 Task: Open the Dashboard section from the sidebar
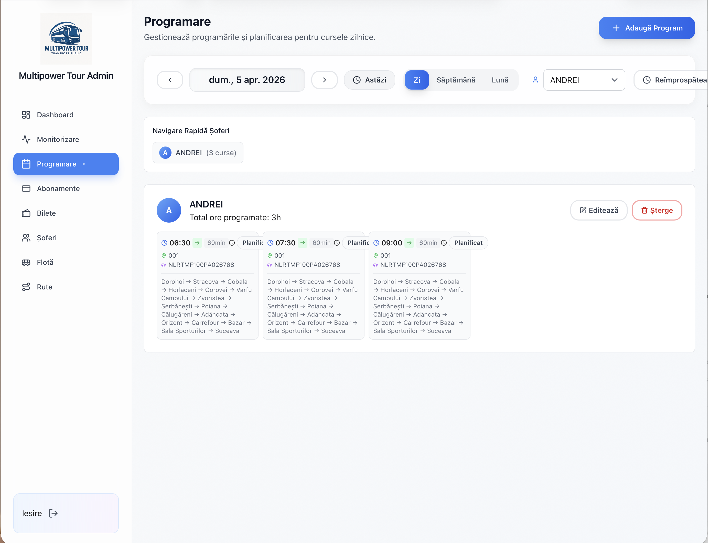[66, 115]
